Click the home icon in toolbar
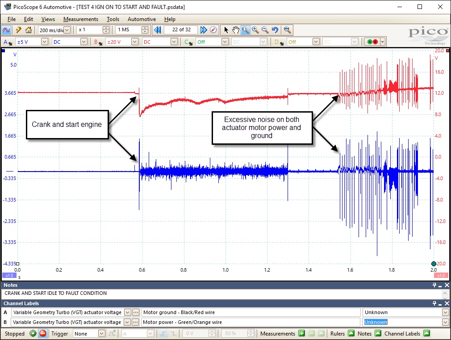Viewport: 451px width, 340px height. click(x=29, y=30)
